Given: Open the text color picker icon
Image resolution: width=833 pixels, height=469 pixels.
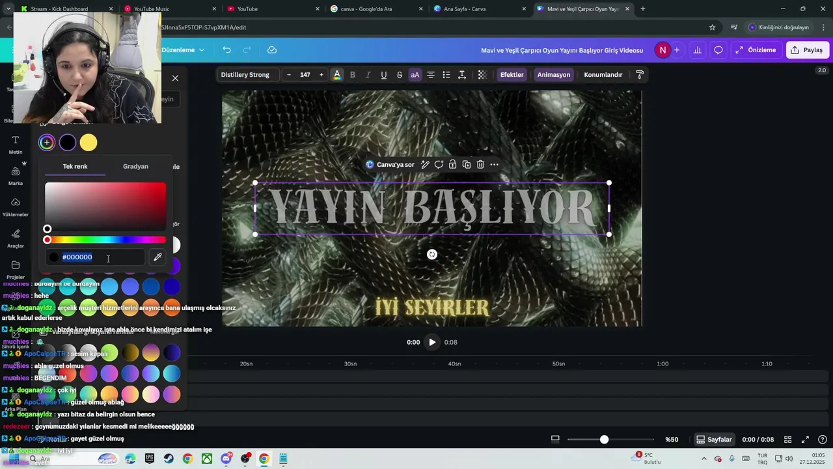Looking at the screenshot, I should (337, 75).
